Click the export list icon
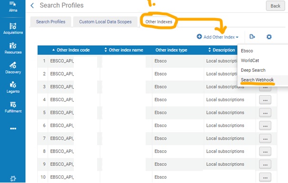Viewport: 288px width, 183px height. coord(252,37)
